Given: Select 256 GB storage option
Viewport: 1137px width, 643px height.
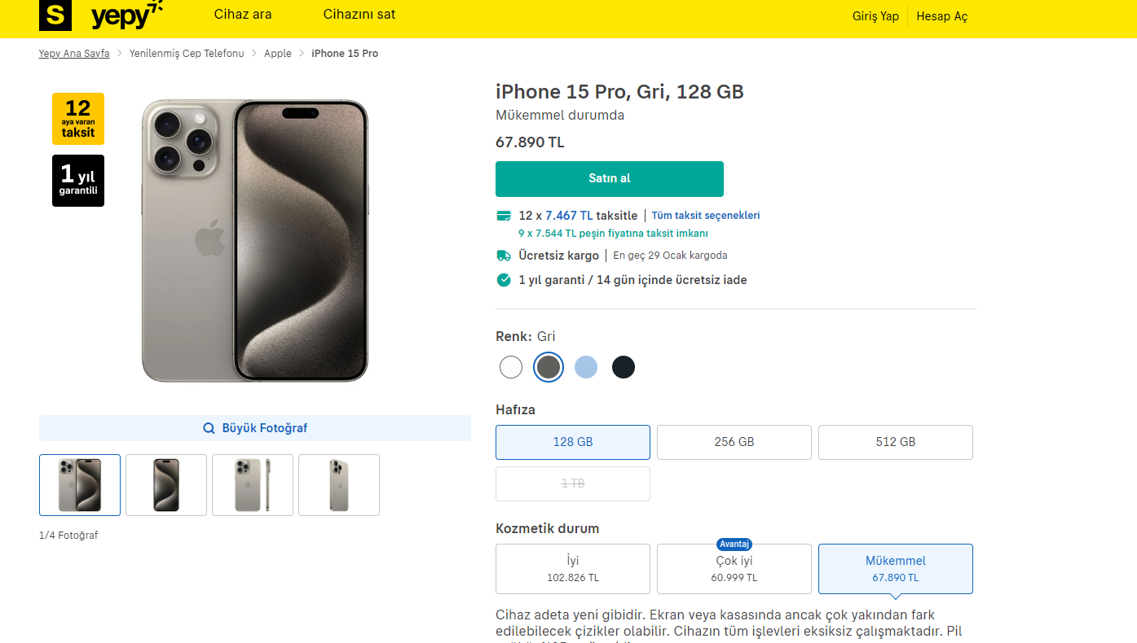Looking at the screenshot, I should click(734, 442).
